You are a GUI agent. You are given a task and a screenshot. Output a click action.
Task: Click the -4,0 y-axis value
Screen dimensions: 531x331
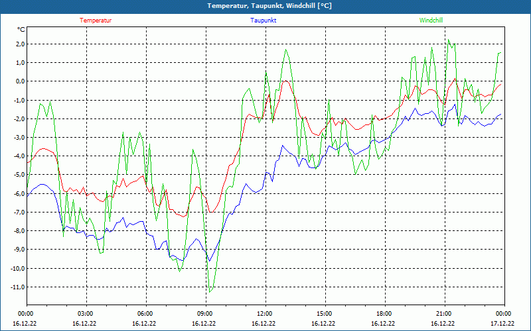click(19, 156)
